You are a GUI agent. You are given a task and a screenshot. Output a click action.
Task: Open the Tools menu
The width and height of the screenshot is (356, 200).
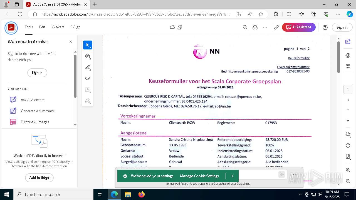click(29, 27)
